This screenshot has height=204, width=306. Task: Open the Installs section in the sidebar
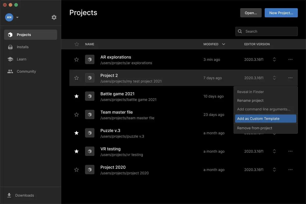[x=22, y=47]
